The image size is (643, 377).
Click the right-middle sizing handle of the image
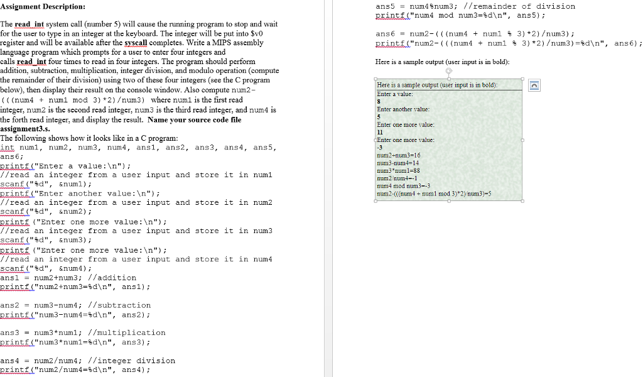point(522,141)
